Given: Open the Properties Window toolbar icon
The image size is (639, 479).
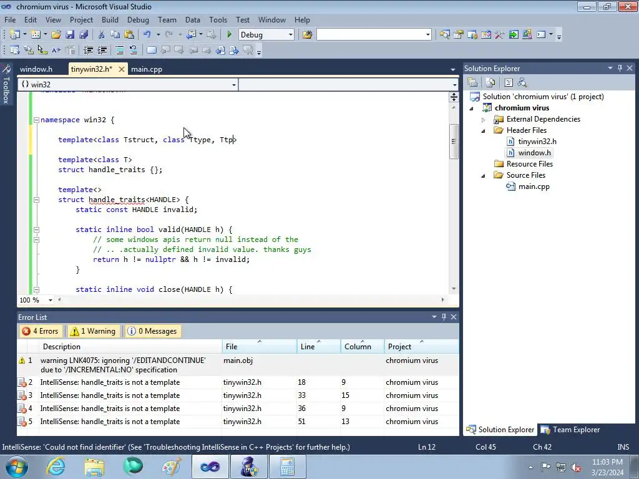Looking at the screenshot, I should (459, 35).
